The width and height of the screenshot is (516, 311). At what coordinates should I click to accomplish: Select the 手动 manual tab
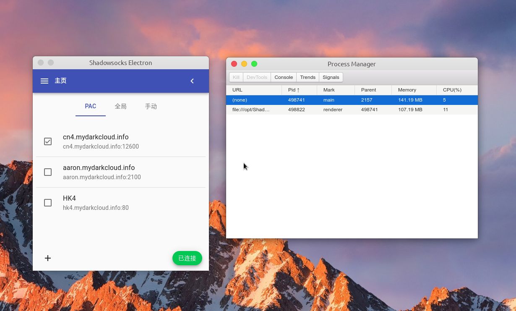(x=151, y=106)
